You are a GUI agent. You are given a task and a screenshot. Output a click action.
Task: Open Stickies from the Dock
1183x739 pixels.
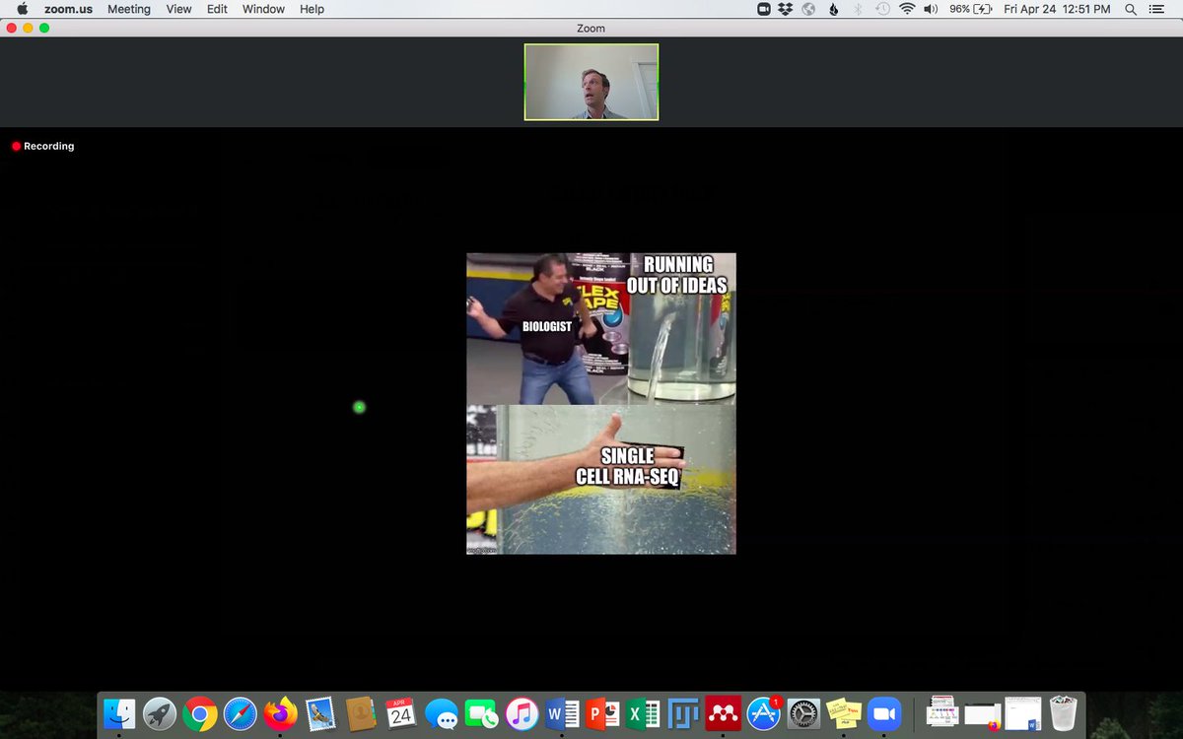(x=845, y=712)
